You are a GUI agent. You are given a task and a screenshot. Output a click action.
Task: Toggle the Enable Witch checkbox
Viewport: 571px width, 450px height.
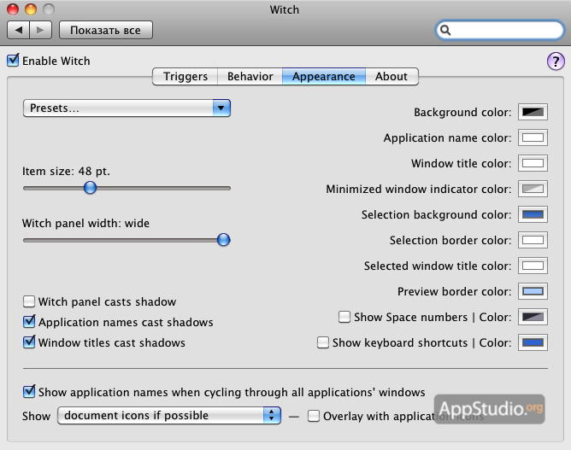pos(13,61)
